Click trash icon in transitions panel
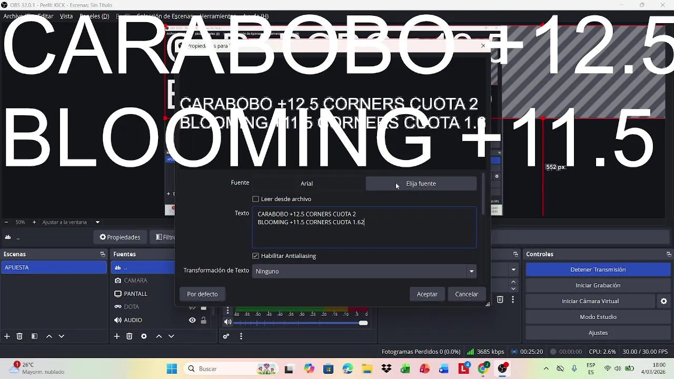The height and width of the screenshot is (379, 674). tap(500, 300)
